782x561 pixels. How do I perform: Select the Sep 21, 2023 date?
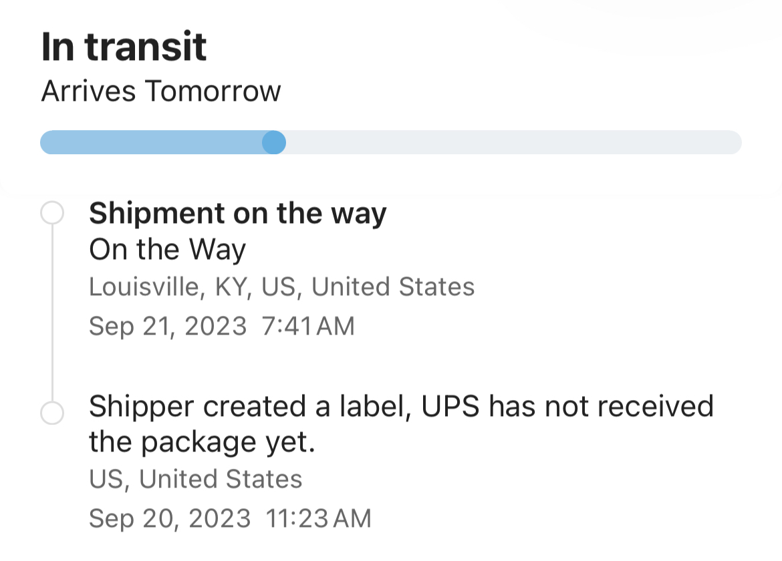point(168,326)
